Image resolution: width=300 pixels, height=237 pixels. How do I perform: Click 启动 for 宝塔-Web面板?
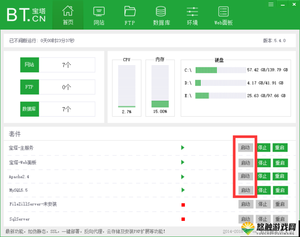pos(246,163)
